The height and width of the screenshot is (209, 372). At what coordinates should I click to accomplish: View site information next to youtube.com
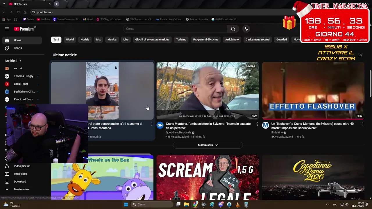(x=33, y=12)
